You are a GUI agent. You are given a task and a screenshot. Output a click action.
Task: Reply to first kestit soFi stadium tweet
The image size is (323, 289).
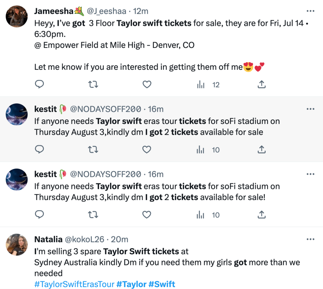coord(39,150)
